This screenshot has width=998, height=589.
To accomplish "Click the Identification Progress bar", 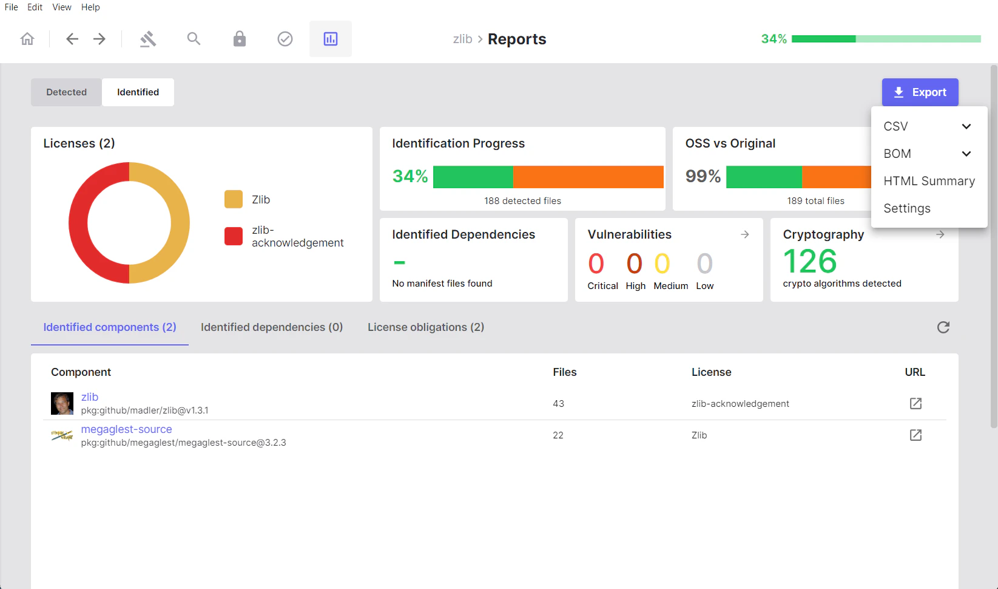I will click(548, 177).
